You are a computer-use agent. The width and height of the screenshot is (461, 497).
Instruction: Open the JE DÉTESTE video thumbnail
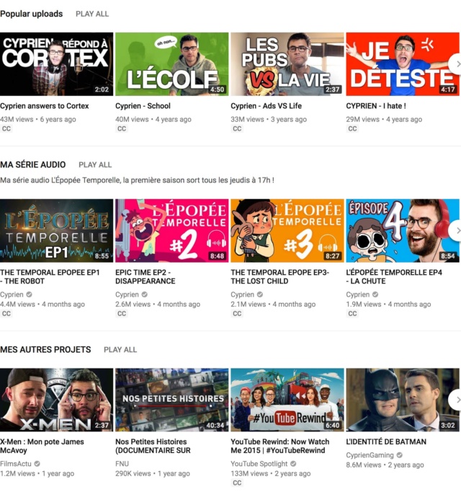click(x=403, y=64)
